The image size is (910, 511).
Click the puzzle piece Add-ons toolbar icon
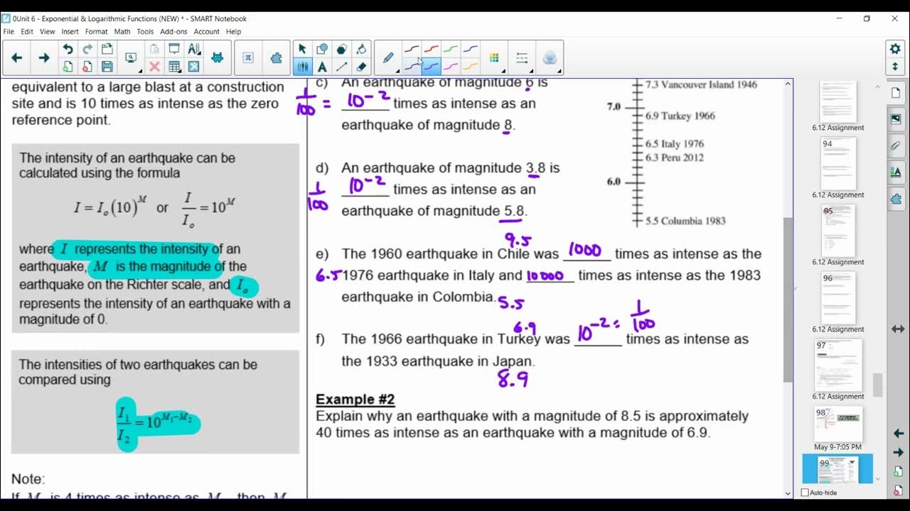click(x=277, y=58)
